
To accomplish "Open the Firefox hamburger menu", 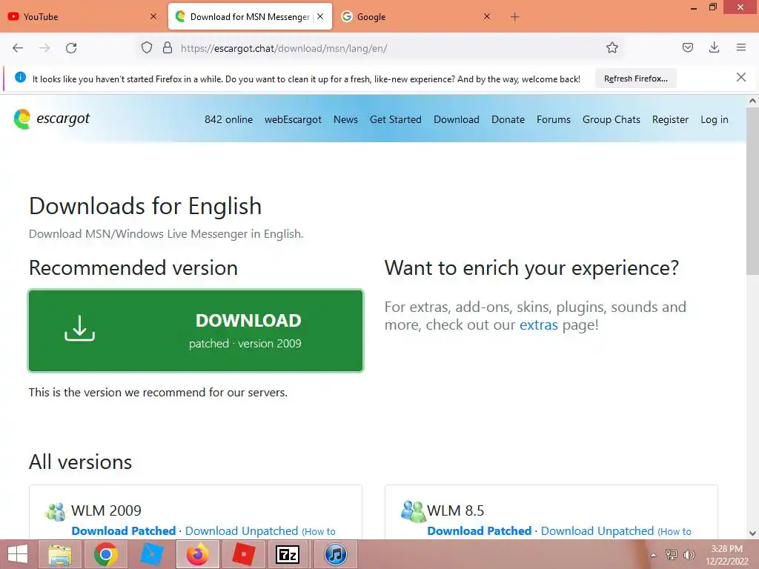I will coord(741,47).
